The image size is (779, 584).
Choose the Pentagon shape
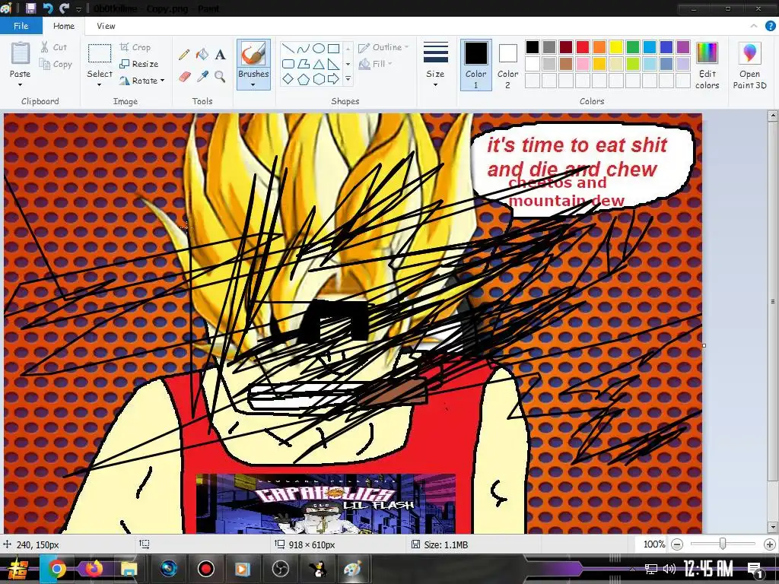(303, 78)
